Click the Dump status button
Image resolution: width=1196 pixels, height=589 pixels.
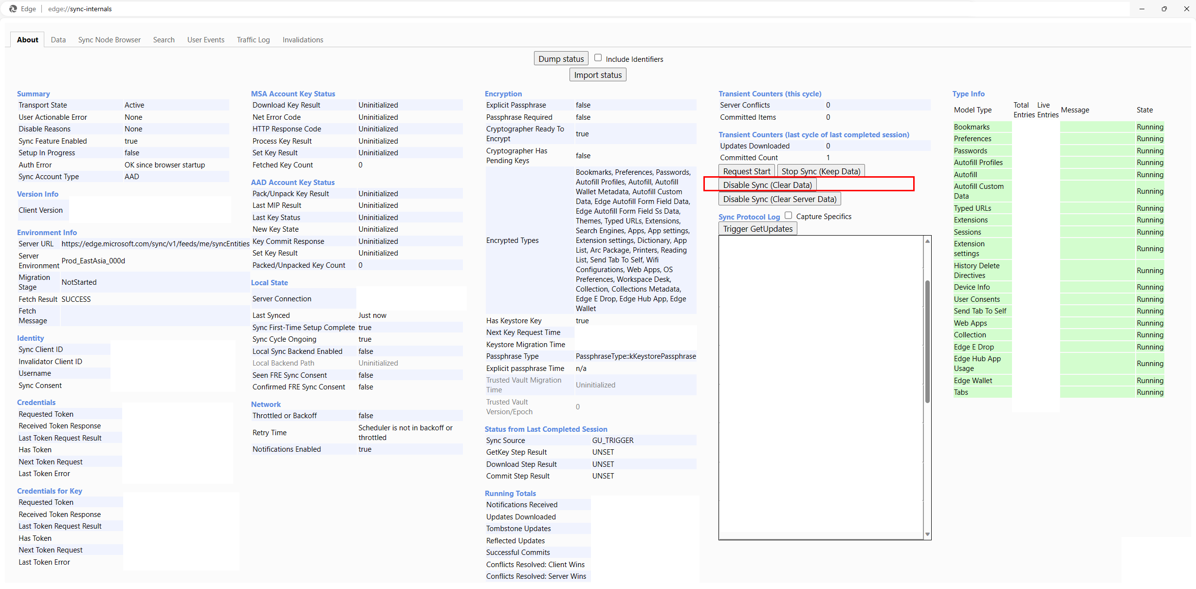[x=561, y=59]
